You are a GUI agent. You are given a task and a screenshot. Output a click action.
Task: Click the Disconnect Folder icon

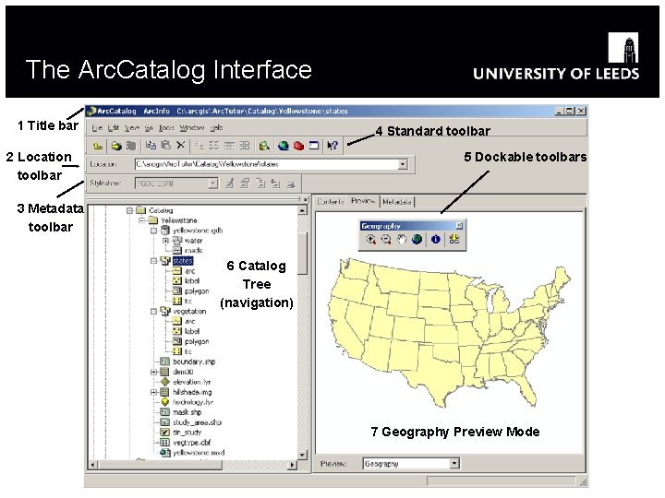(x=131, y=146)
